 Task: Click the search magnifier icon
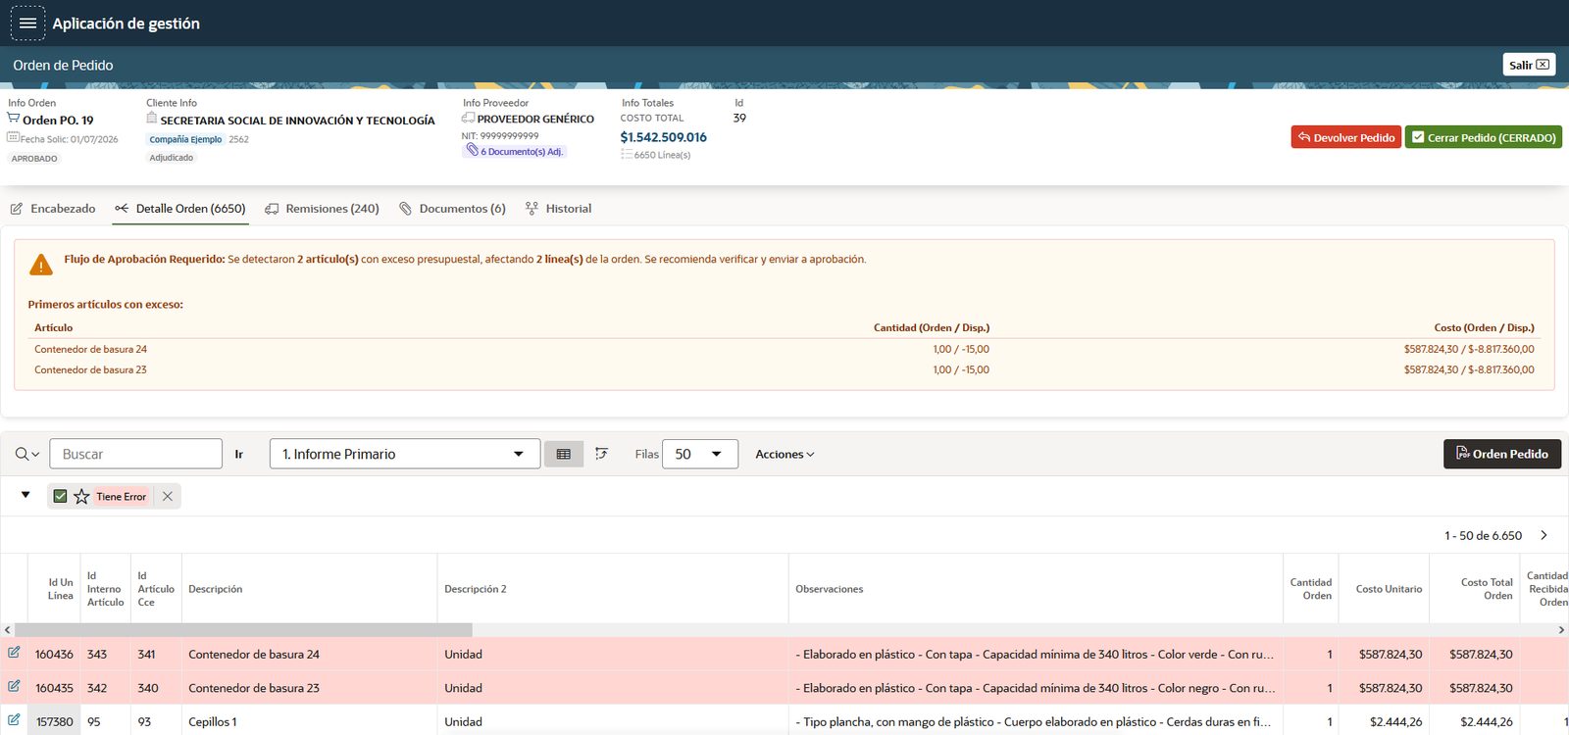click(26, 454)
